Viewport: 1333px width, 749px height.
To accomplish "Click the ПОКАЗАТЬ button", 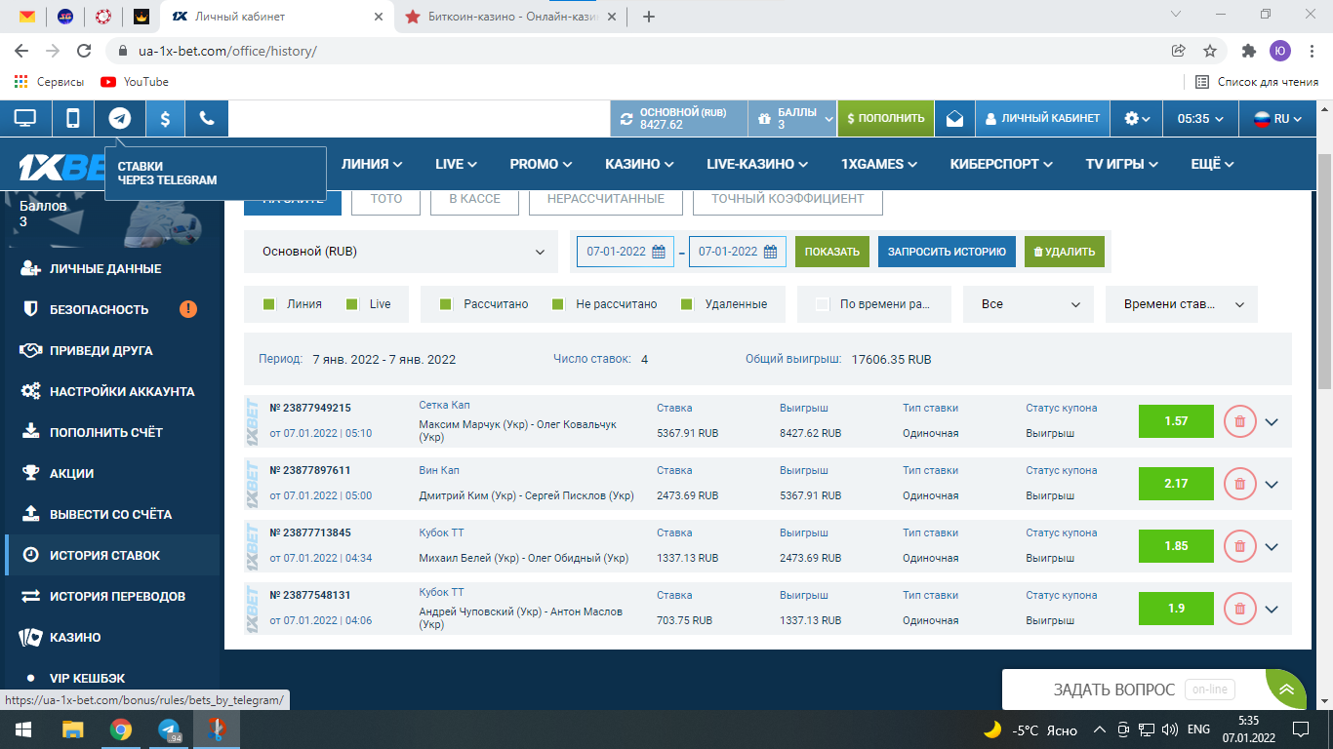I will (831, 252).
